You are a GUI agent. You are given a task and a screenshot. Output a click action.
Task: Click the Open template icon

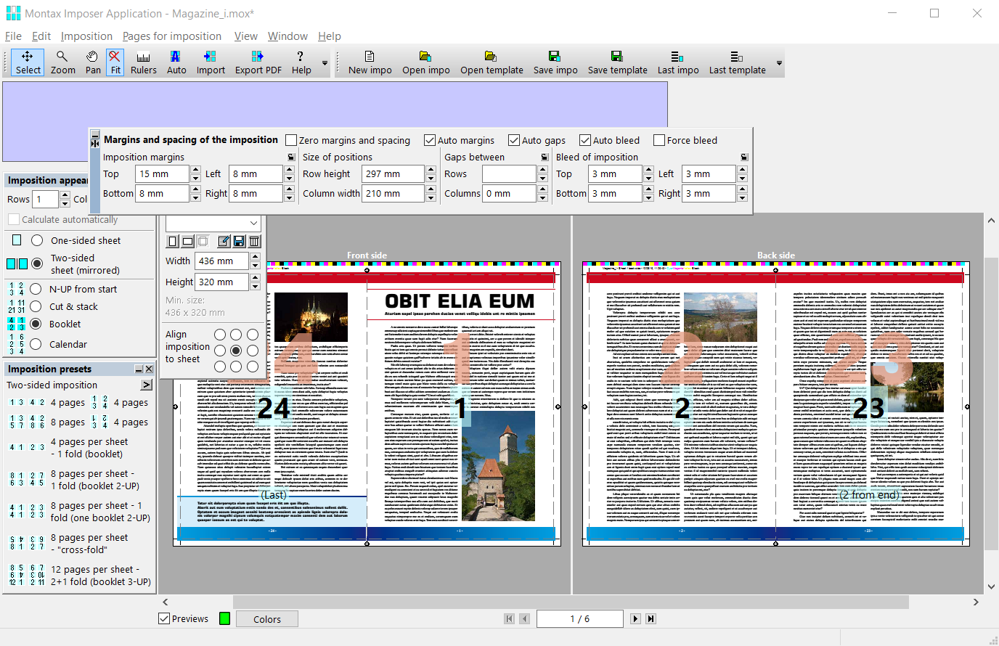[x=492, y=62]
